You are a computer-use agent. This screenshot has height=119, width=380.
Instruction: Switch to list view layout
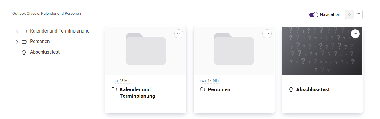tap(358, 14)
